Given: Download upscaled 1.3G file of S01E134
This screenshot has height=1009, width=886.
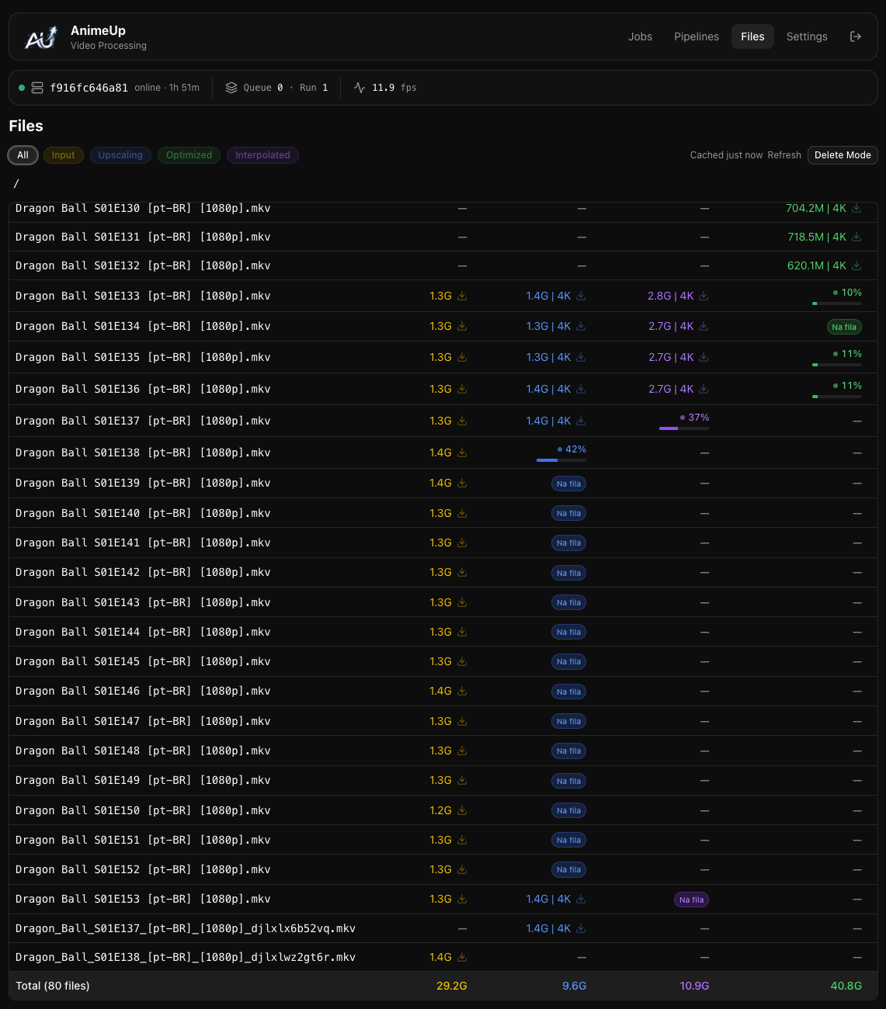Looking at the screenshot, I should 581,326.
